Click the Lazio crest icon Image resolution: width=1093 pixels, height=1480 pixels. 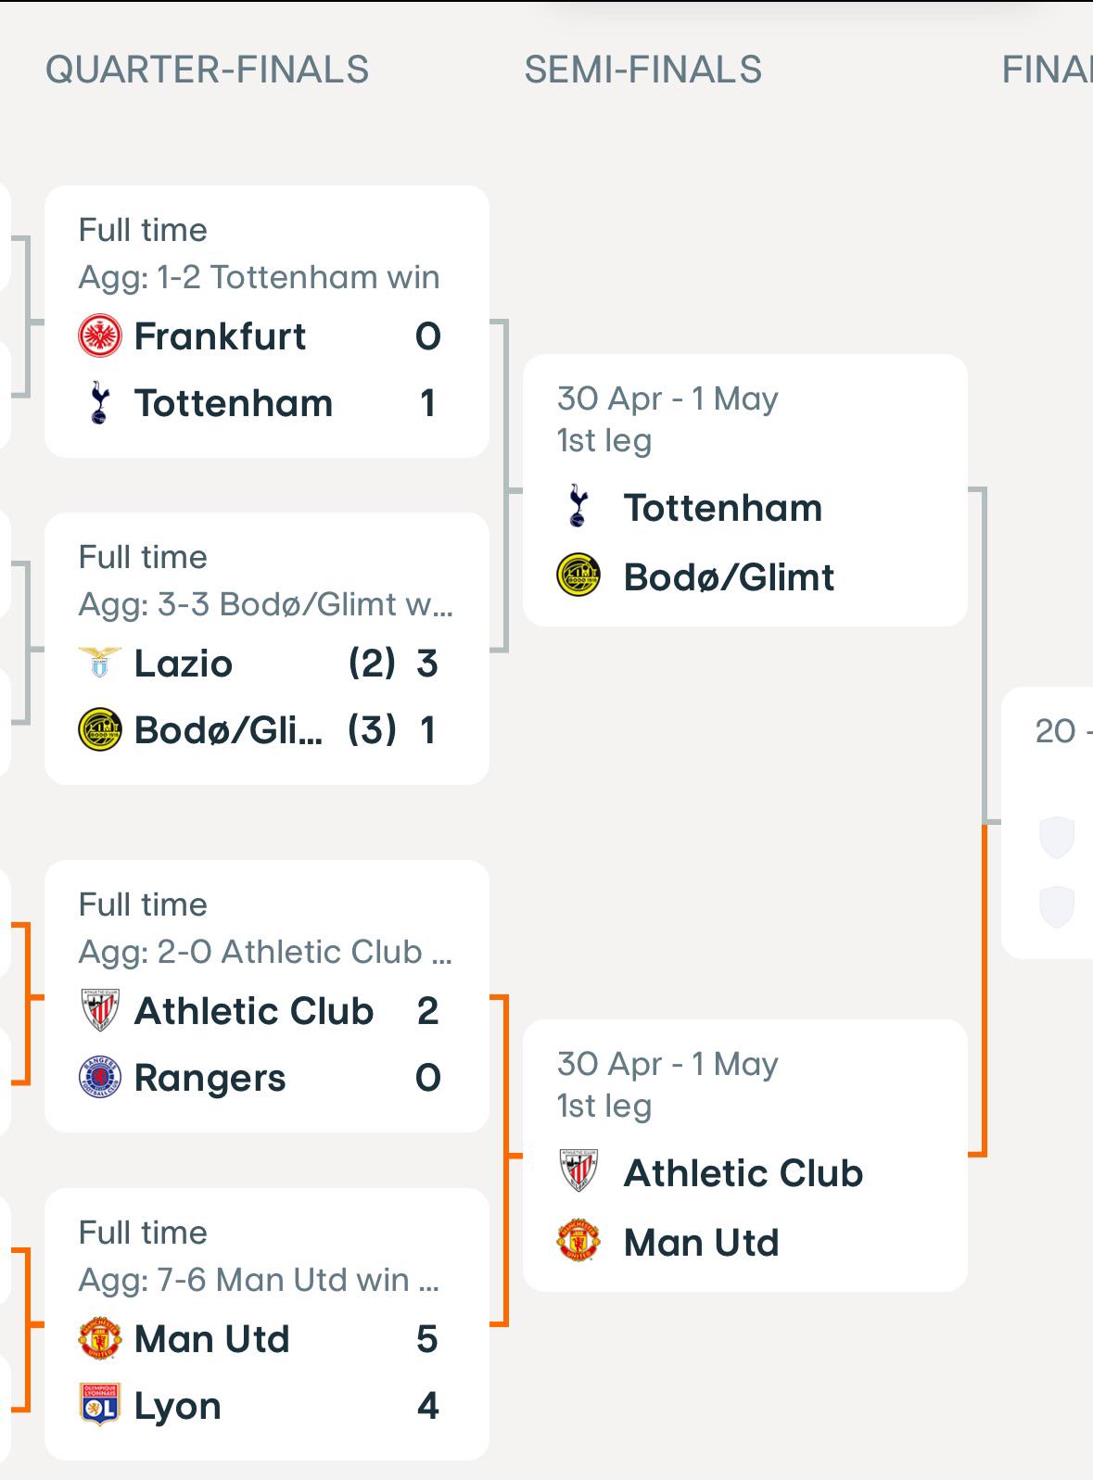[x=100, y=664]
